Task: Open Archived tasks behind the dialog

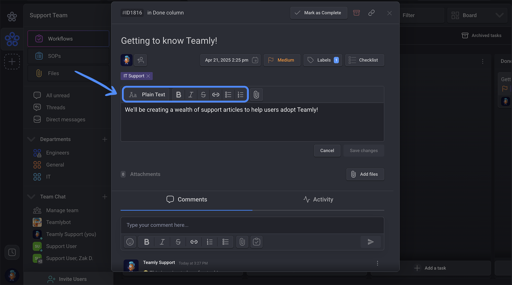Action: click(482, 35)
